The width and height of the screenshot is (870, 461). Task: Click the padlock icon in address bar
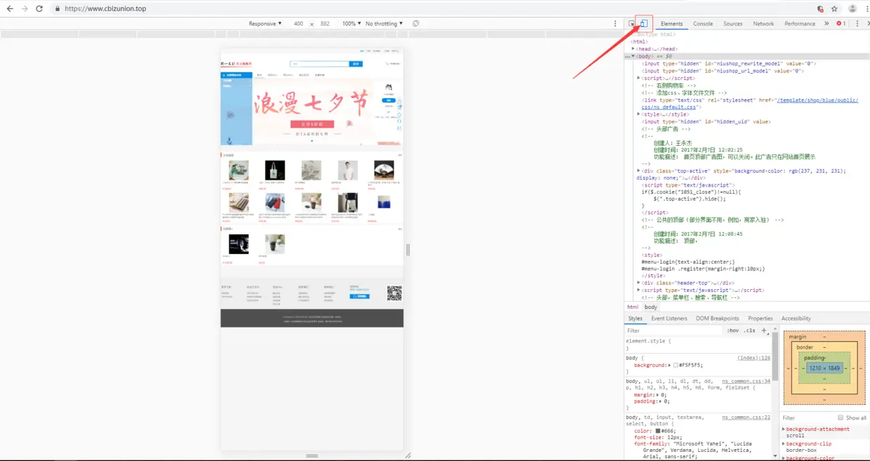tap(58, 9)
